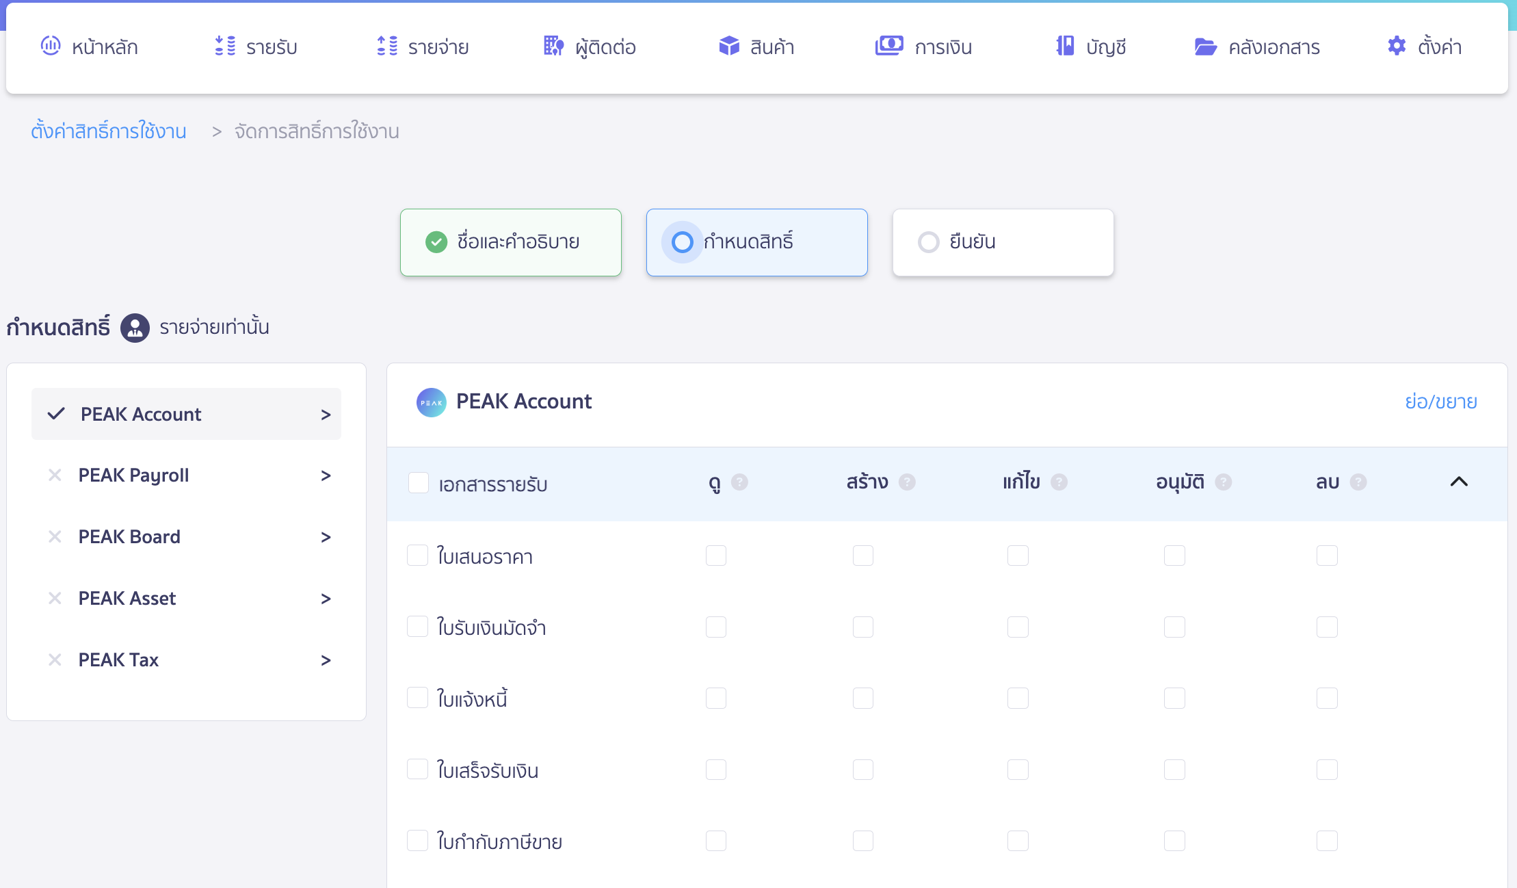Open the การเงิน finance money icon

pos(889,46)
